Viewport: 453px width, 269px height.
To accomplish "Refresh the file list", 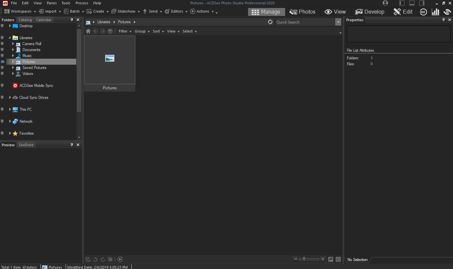I will click(270, 22).
